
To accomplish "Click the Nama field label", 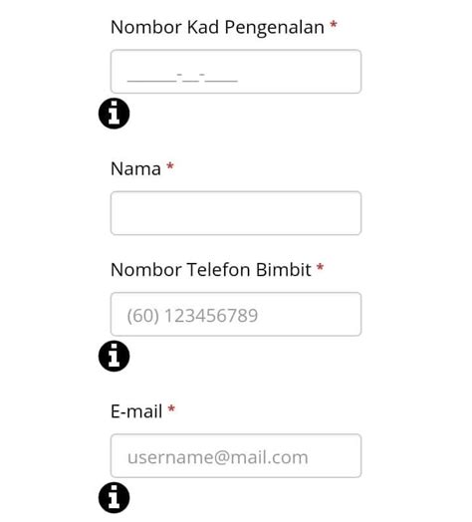I will point(135,168).
